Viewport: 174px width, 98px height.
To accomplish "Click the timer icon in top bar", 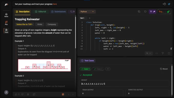I will pyautogui.click(x=165, y=4).
